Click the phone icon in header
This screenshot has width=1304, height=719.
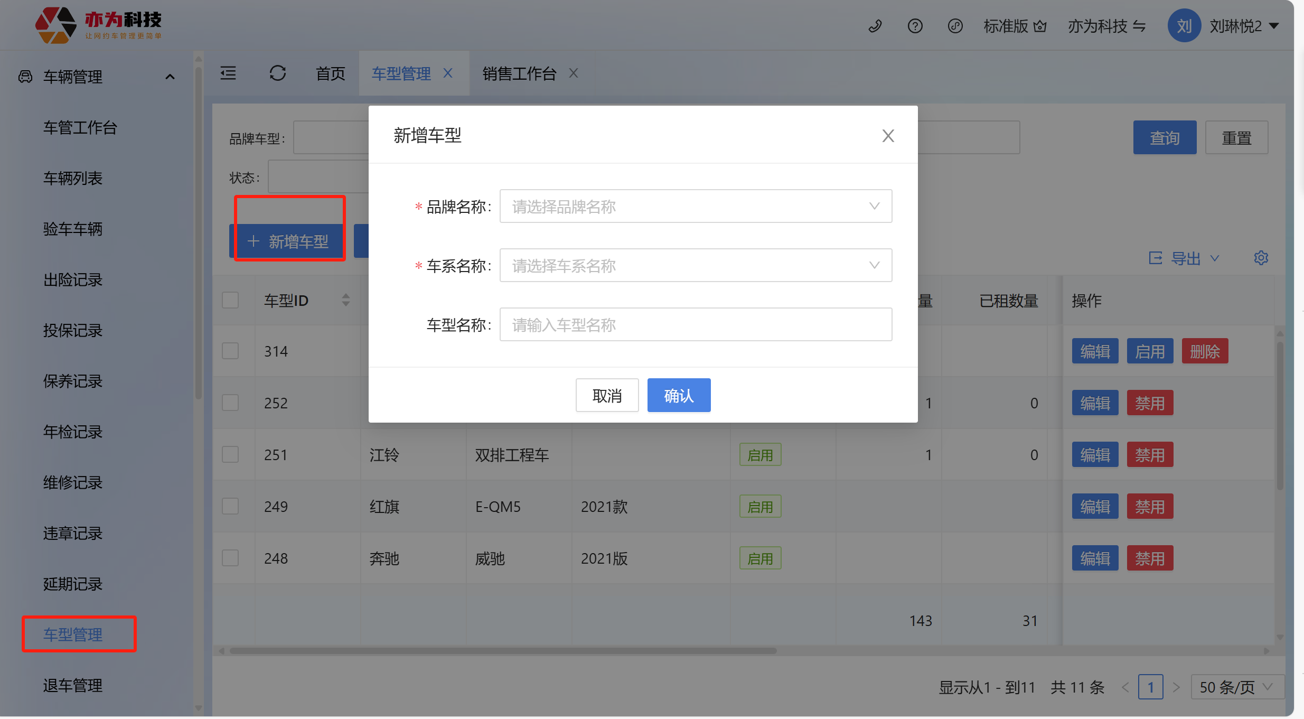[x=875, y=26]
